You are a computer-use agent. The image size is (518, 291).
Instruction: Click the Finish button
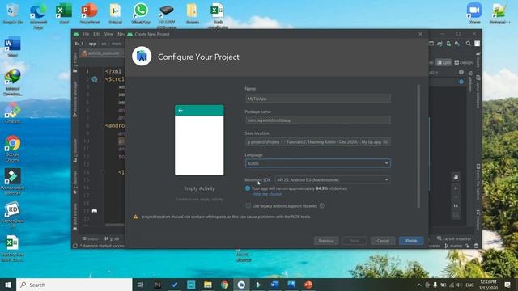point(411,241)
